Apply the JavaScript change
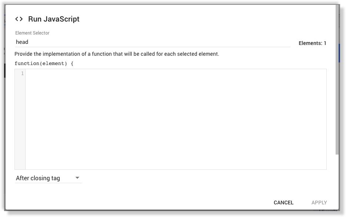 pyautogui.click(x=319, y=203)
